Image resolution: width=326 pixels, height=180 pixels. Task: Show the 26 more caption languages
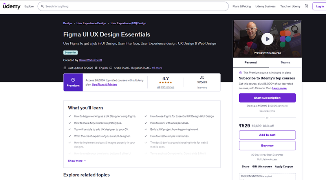click(157, 68)
